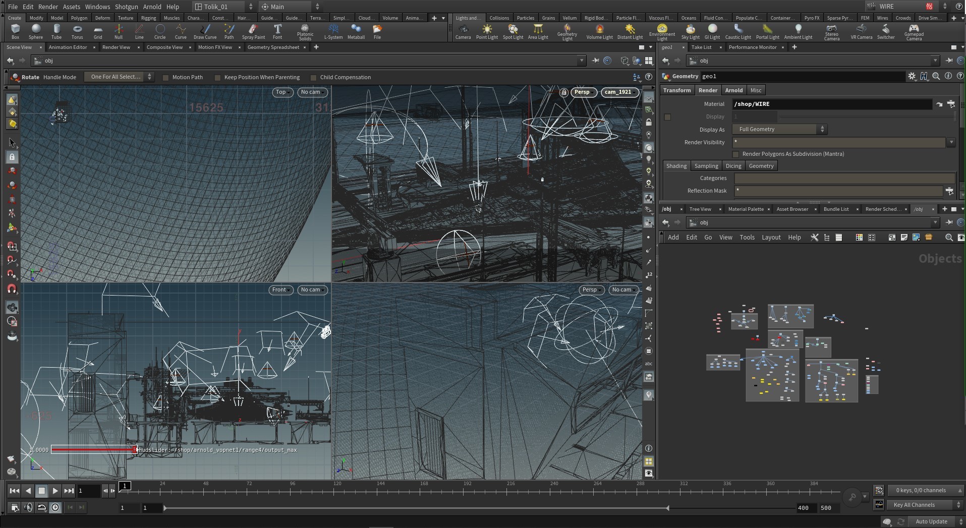Click the Material path input field
The width and height of the screenshot is (966, 528).
pos(831,104)
